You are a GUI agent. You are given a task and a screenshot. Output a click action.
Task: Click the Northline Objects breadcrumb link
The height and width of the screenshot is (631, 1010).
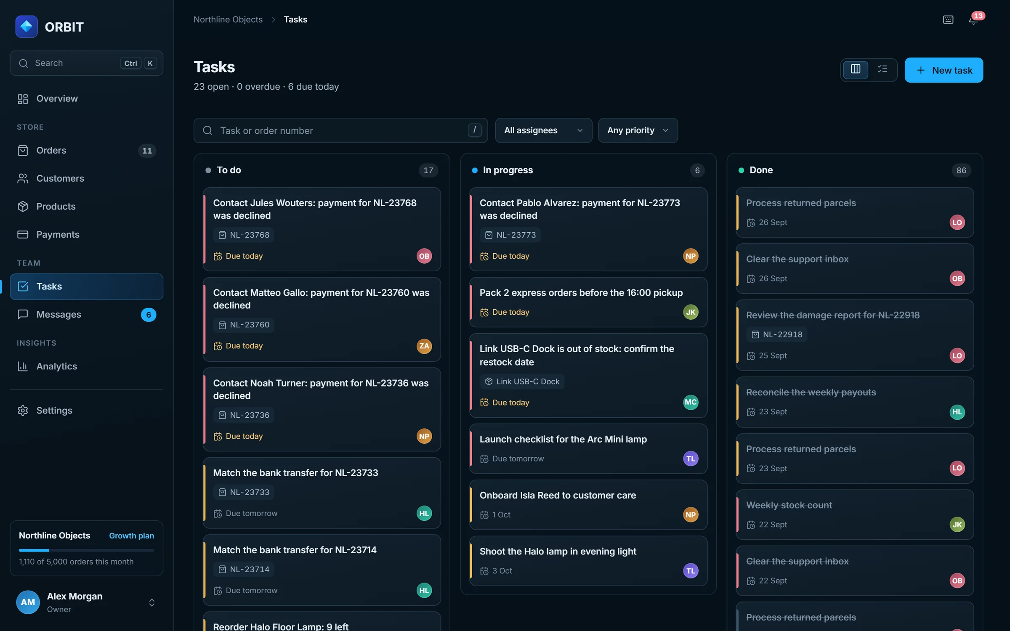click(x=228, y=19)
